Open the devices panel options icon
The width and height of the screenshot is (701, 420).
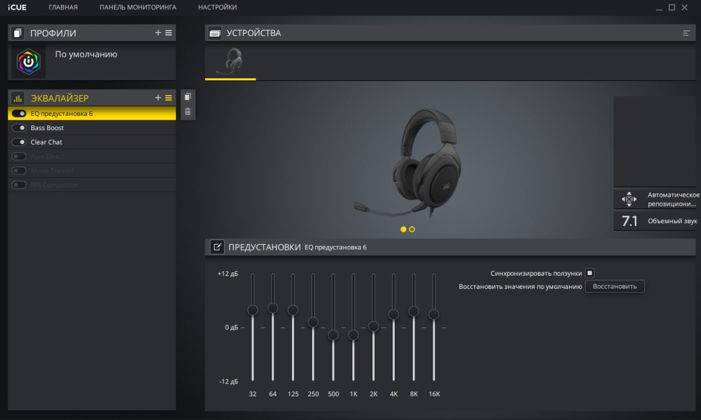click(686, 33)
